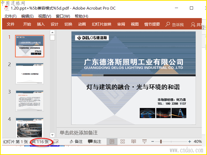Click the English company name GUANGDONG DELOS LIGHTING text
207x155 pixels.
[x=134, y=68]
